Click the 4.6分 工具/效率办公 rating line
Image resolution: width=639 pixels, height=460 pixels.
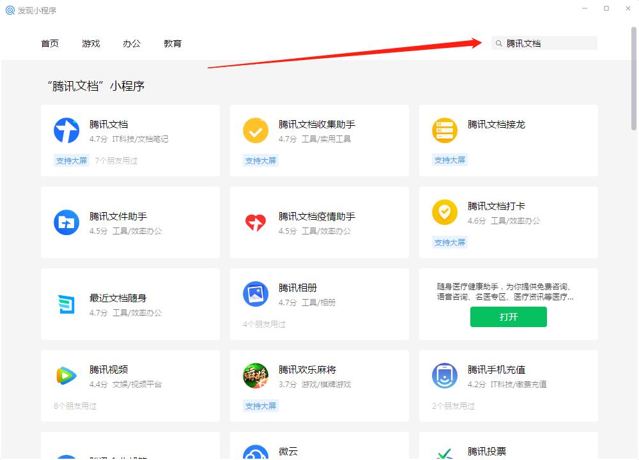(x=504, y=221)
